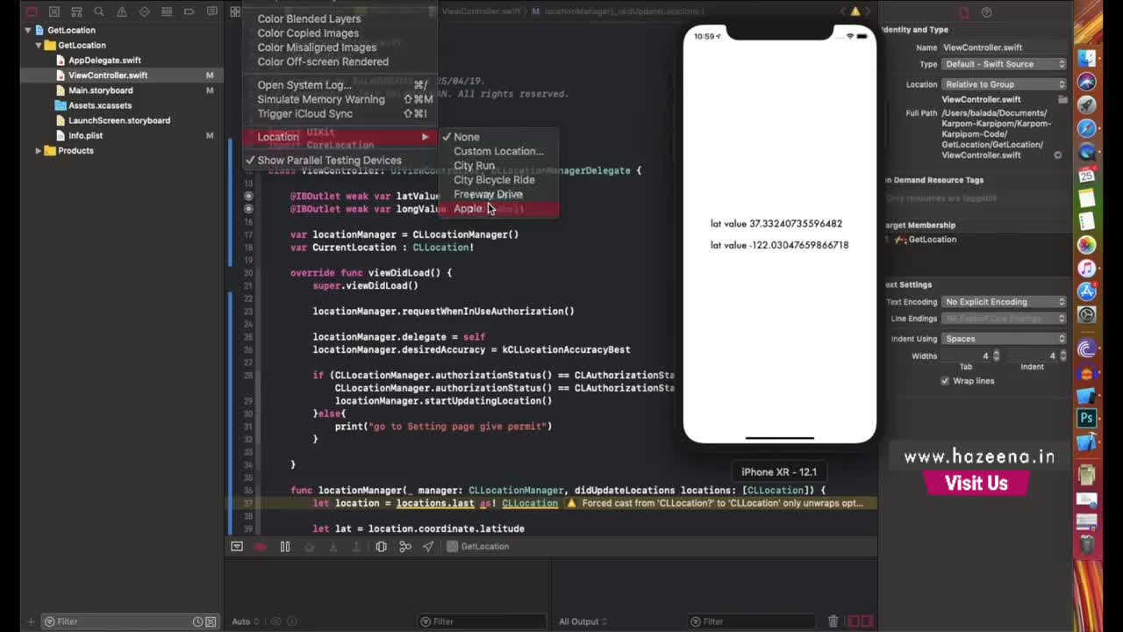Image resolution: width=1123 pixels, height=632 pixels.
Task: Pause program execution in debug bar
Action: 285,546
